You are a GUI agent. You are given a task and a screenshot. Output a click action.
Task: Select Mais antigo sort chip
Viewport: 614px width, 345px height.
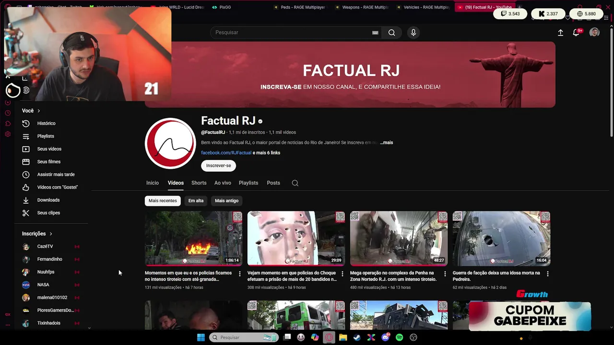tap(226, 201)
